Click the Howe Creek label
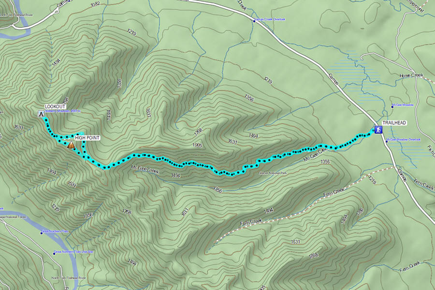 tap(411, 75)
